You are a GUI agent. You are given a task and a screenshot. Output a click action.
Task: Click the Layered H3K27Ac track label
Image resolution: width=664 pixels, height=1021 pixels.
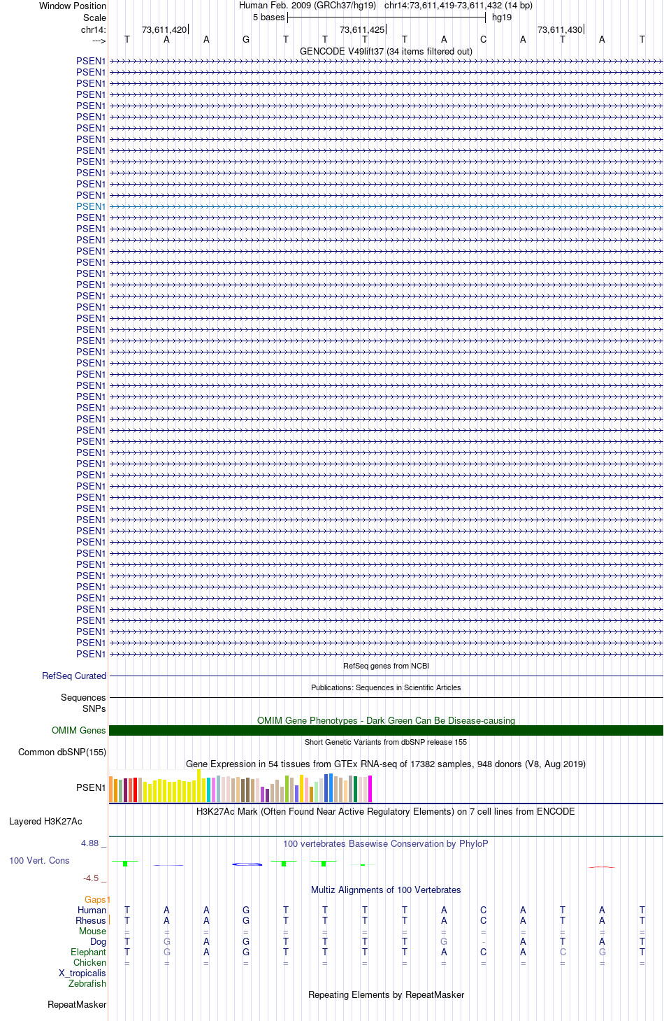click(45, 821)
